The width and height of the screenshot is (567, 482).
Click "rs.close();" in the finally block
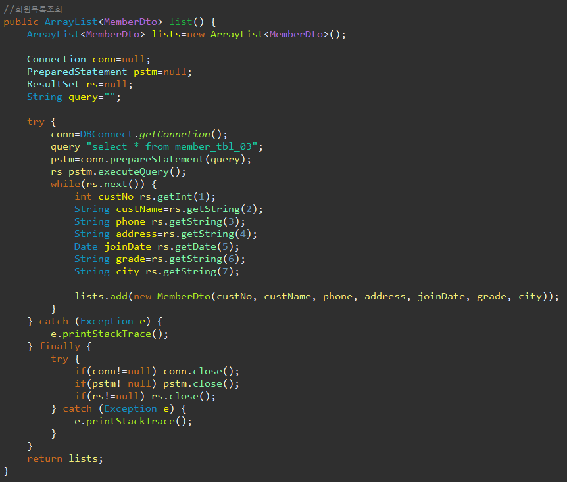coord(184,397)
